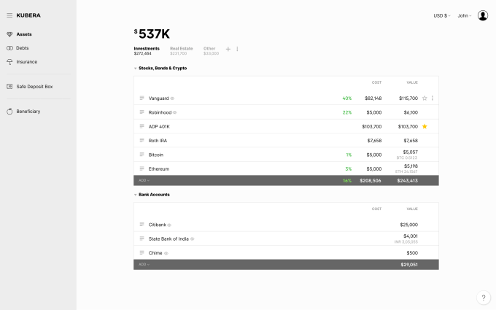Click the Roth IRA row drag handle

(142, 140)
